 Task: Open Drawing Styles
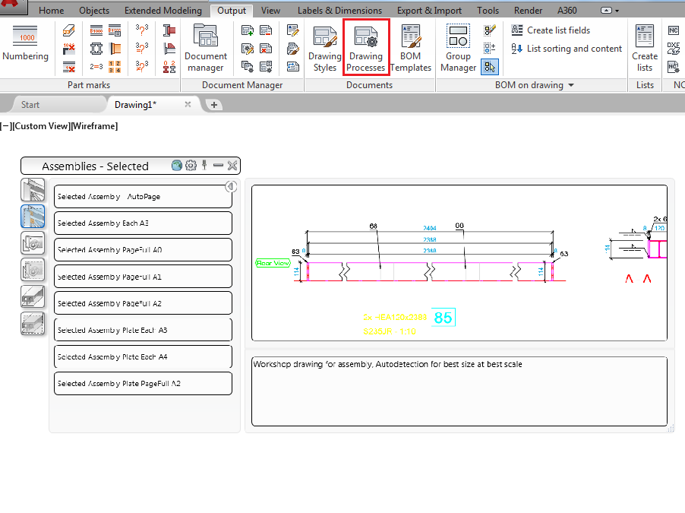324,48
